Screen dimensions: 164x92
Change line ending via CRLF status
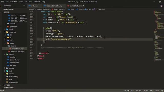tap(152, 91)
